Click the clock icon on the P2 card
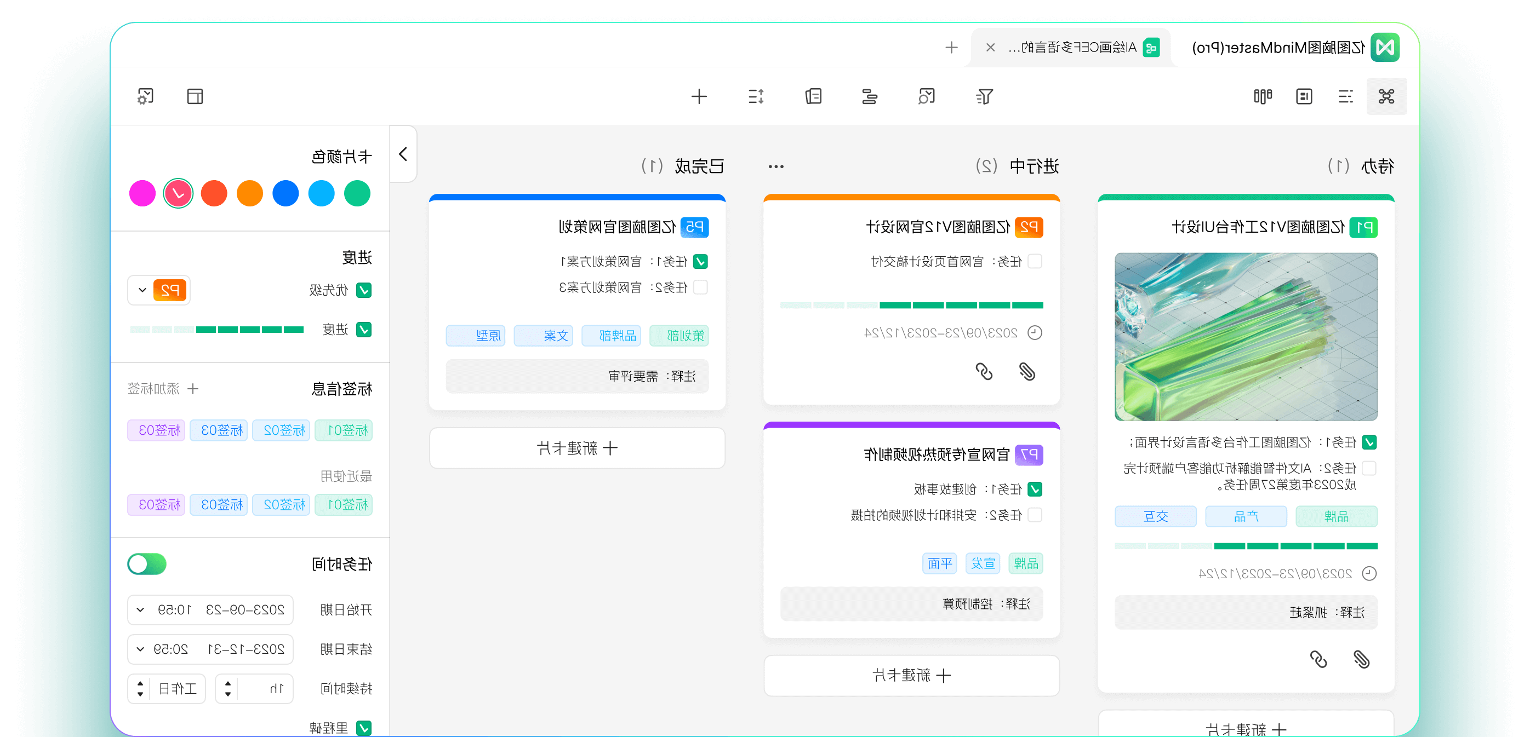The height and width of the screenshot is (737, 1530). pyautogui.click(x=1035, y=333)
